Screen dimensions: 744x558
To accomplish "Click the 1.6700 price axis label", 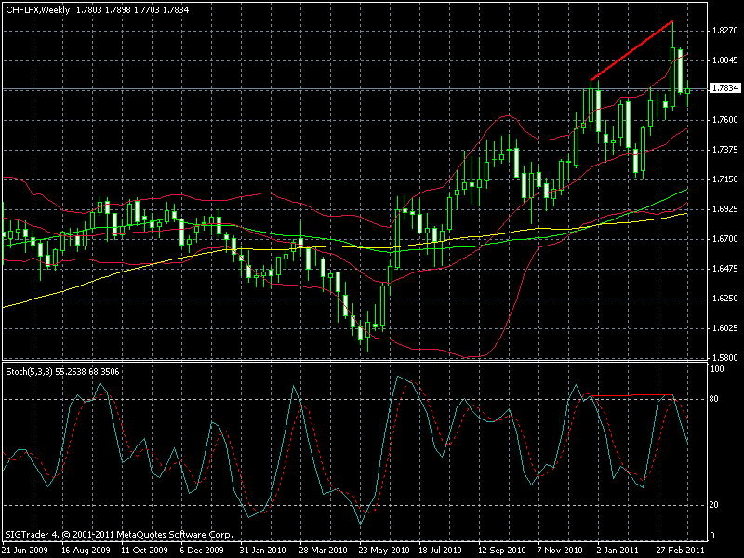I will 725,239.
